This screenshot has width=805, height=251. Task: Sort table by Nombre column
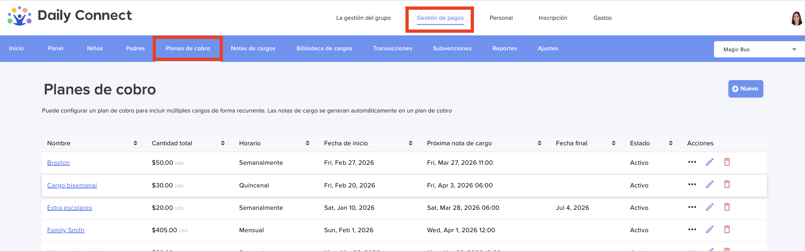pos(135,143)
